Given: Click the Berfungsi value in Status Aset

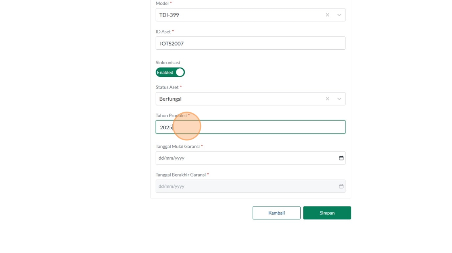Looking at the screenshot, I should (x=170, y=99).
